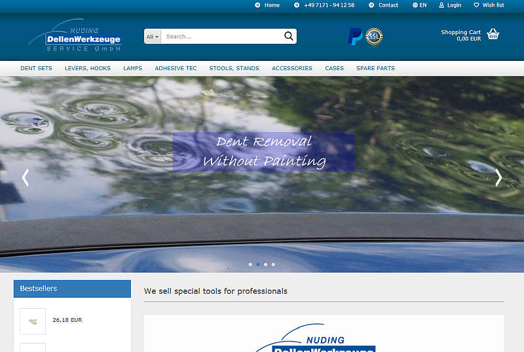Open the All category search dropdown

[153, 37]
